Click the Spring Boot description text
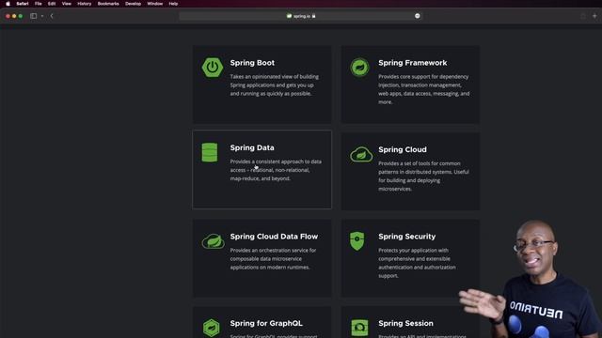 click(x=274, y=85)
